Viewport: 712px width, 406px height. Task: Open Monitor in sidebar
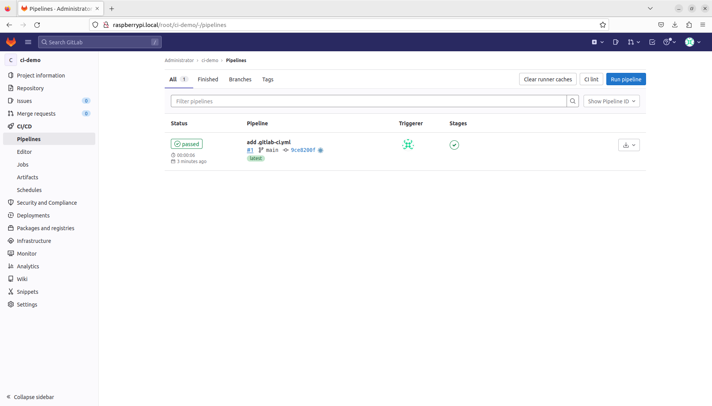[x=49, y=253]
